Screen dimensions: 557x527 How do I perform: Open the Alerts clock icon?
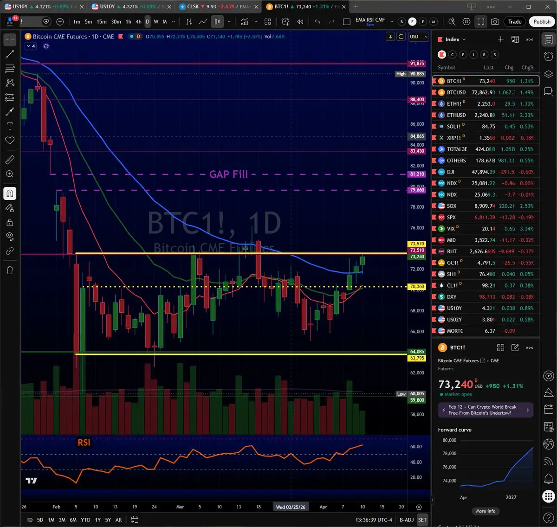tap(548, 57)
